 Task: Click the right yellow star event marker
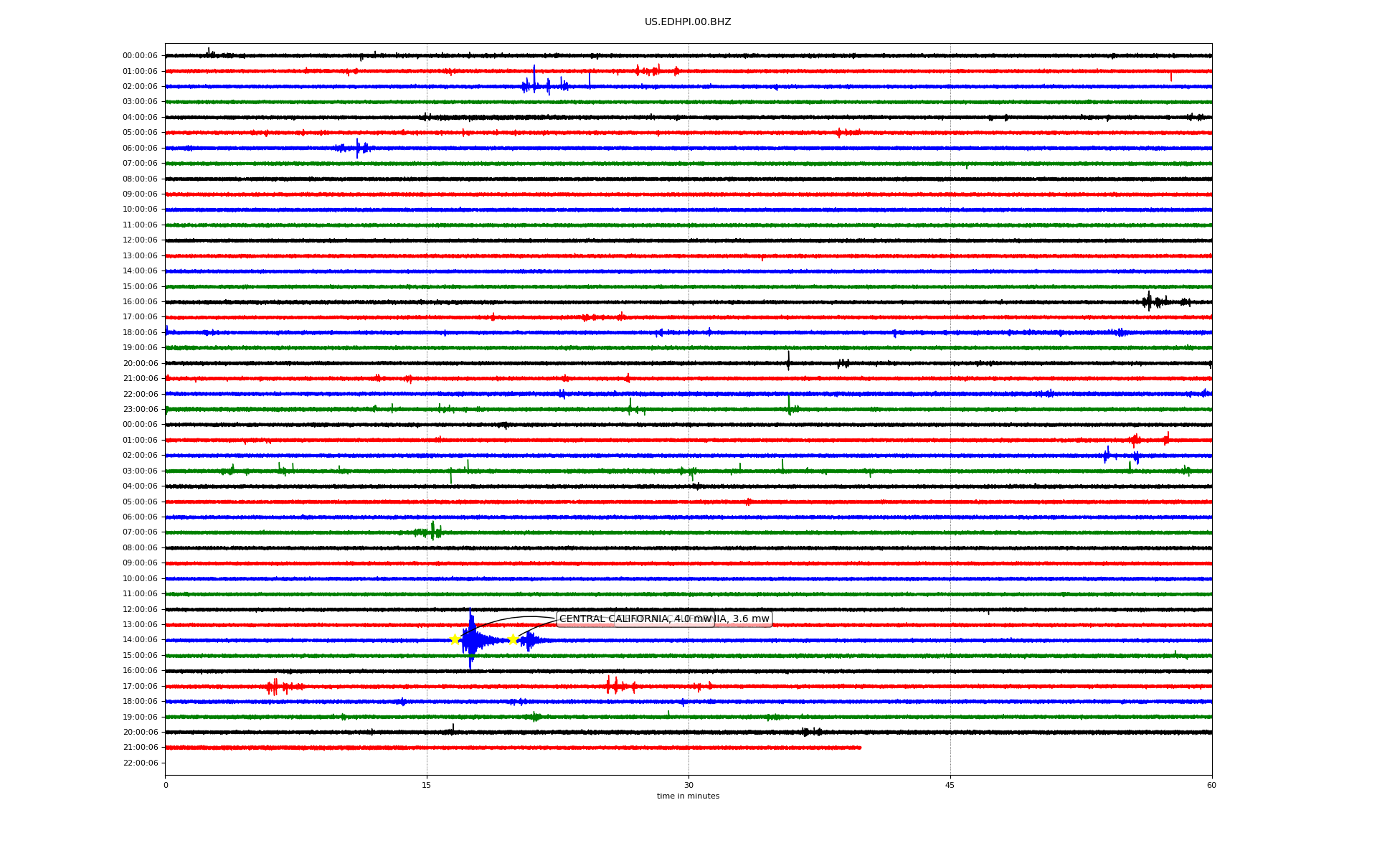coord(512,639)
